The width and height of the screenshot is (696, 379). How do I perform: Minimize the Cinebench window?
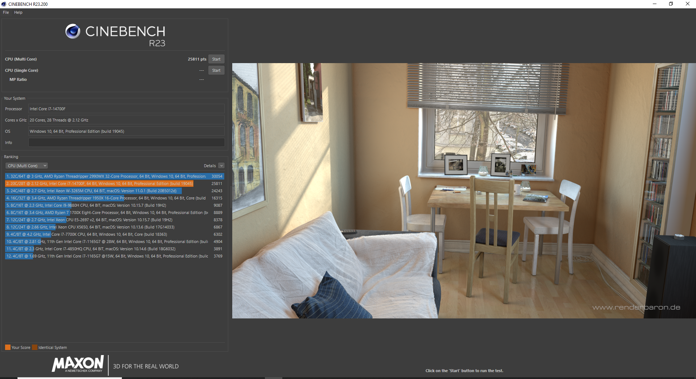(655, 4)
